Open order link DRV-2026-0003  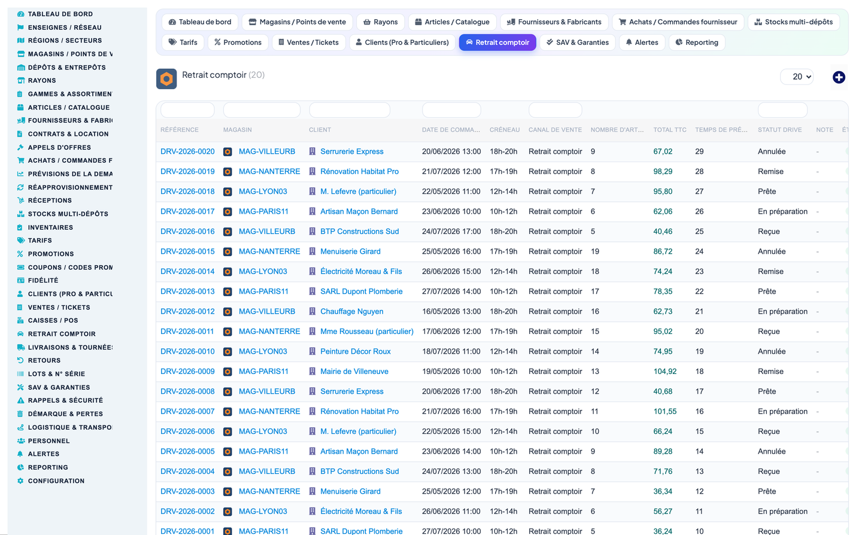(187, 491)
